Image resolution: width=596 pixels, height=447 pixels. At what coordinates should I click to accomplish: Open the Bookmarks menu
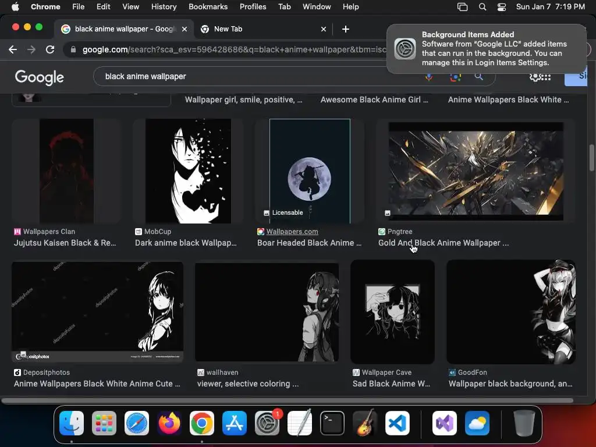208,7
